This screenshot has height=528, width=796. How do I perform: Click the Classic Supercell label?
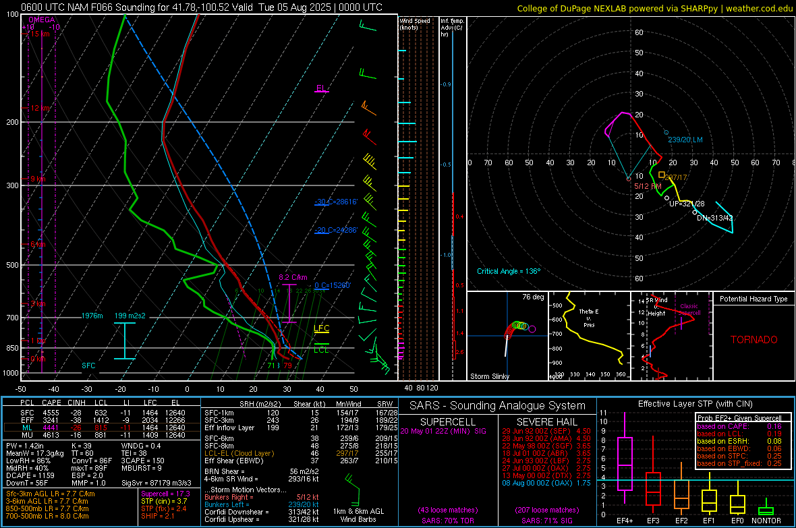[x=689, y=310]
